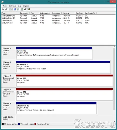Click the Forward arrow toolbar icon
This screenshot has height=130, width=117.
[6, 9]
